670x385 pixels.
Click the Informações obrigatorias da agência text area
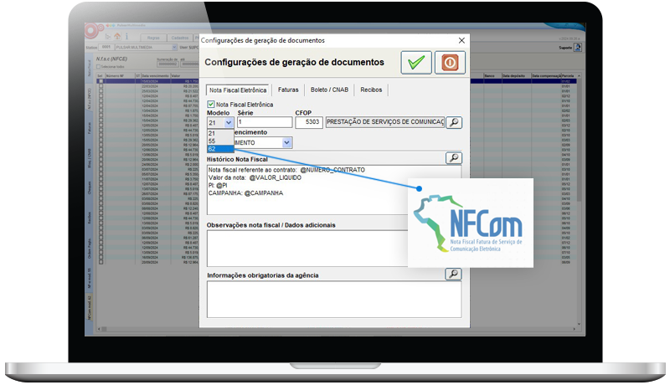pos(334,299)
